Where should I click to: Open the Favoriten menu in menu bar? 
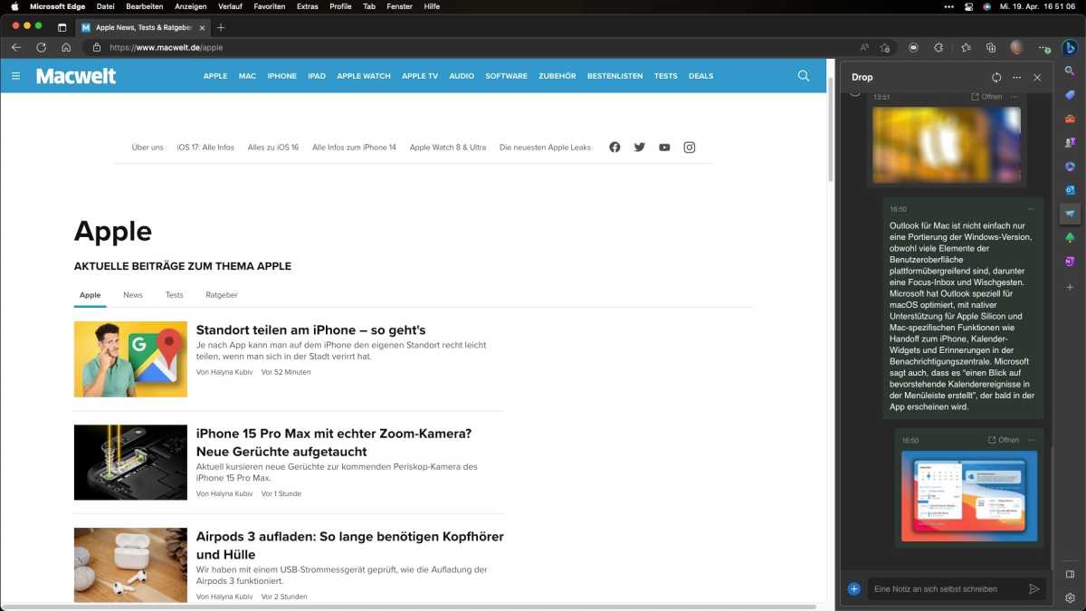(x=270, y=6)
